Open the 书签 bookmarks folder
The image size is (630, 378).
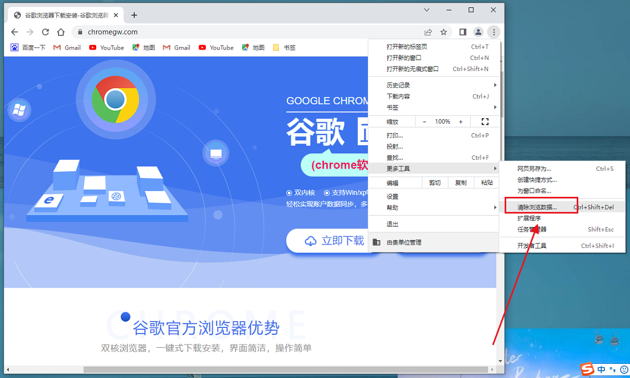(x=284, y=48)
